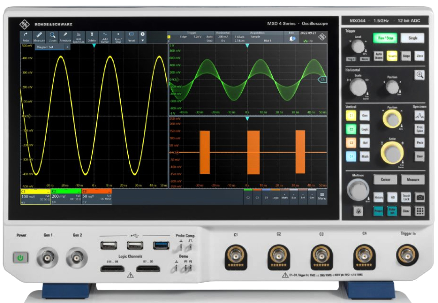Click the yellow trigger source indicator
The height and width of the screenshot is (303, 438).
point(169,37)
